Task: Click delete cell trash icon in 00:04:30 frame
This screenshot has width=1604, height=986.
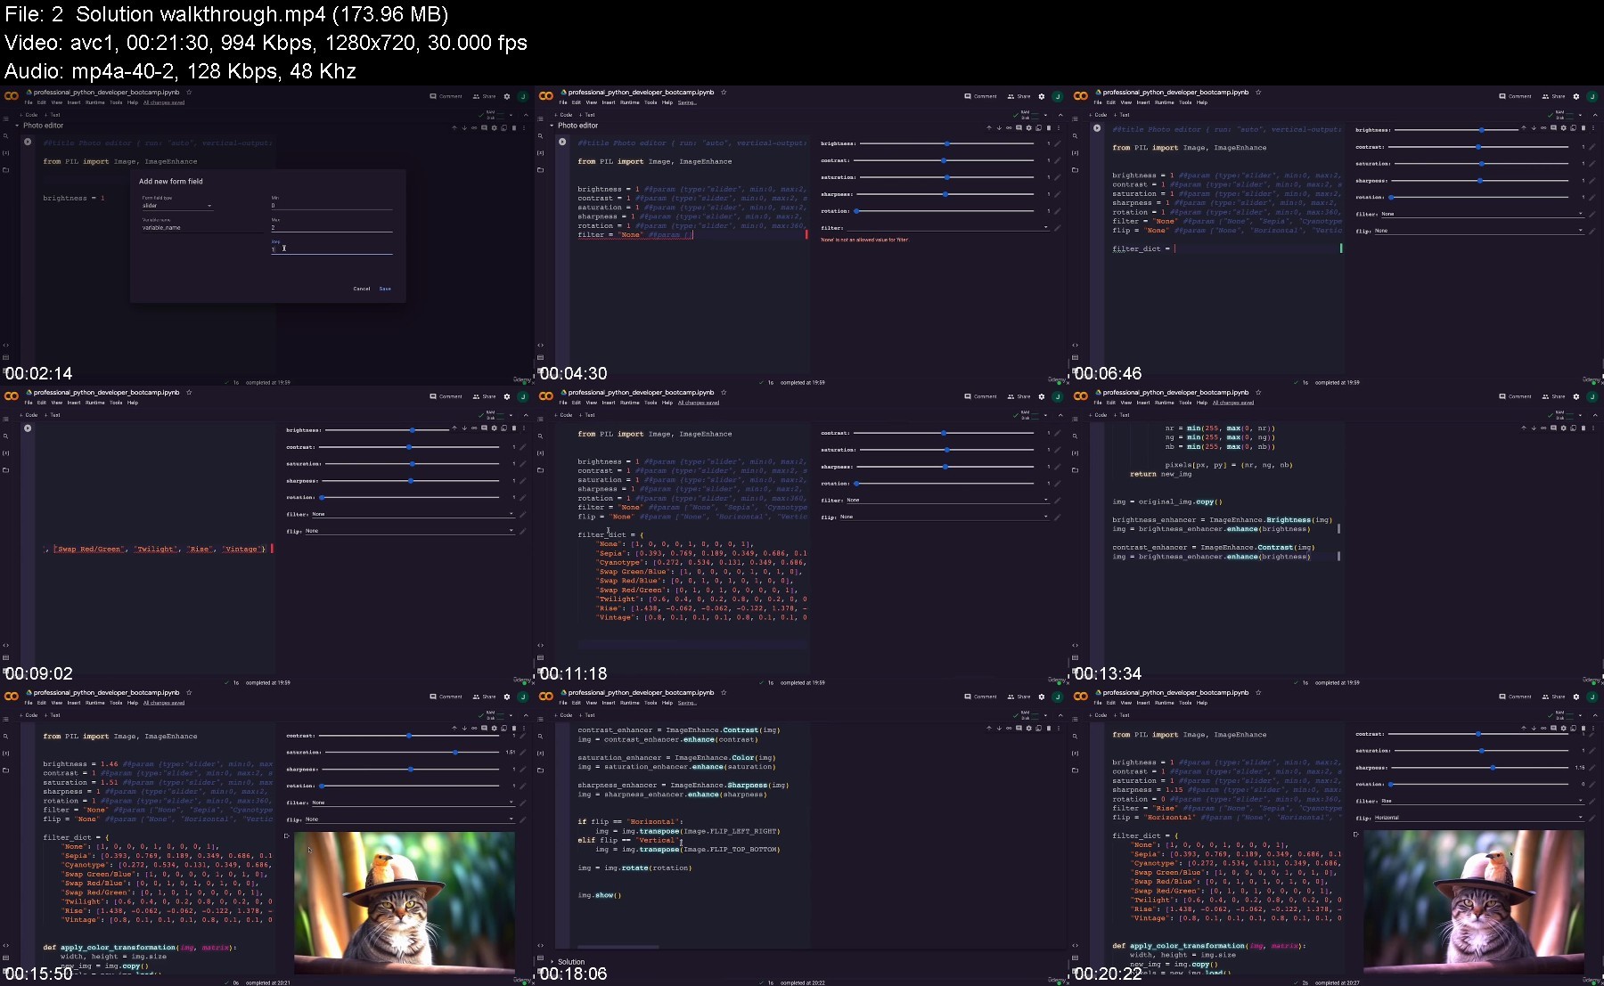Action: [1049, 128]
